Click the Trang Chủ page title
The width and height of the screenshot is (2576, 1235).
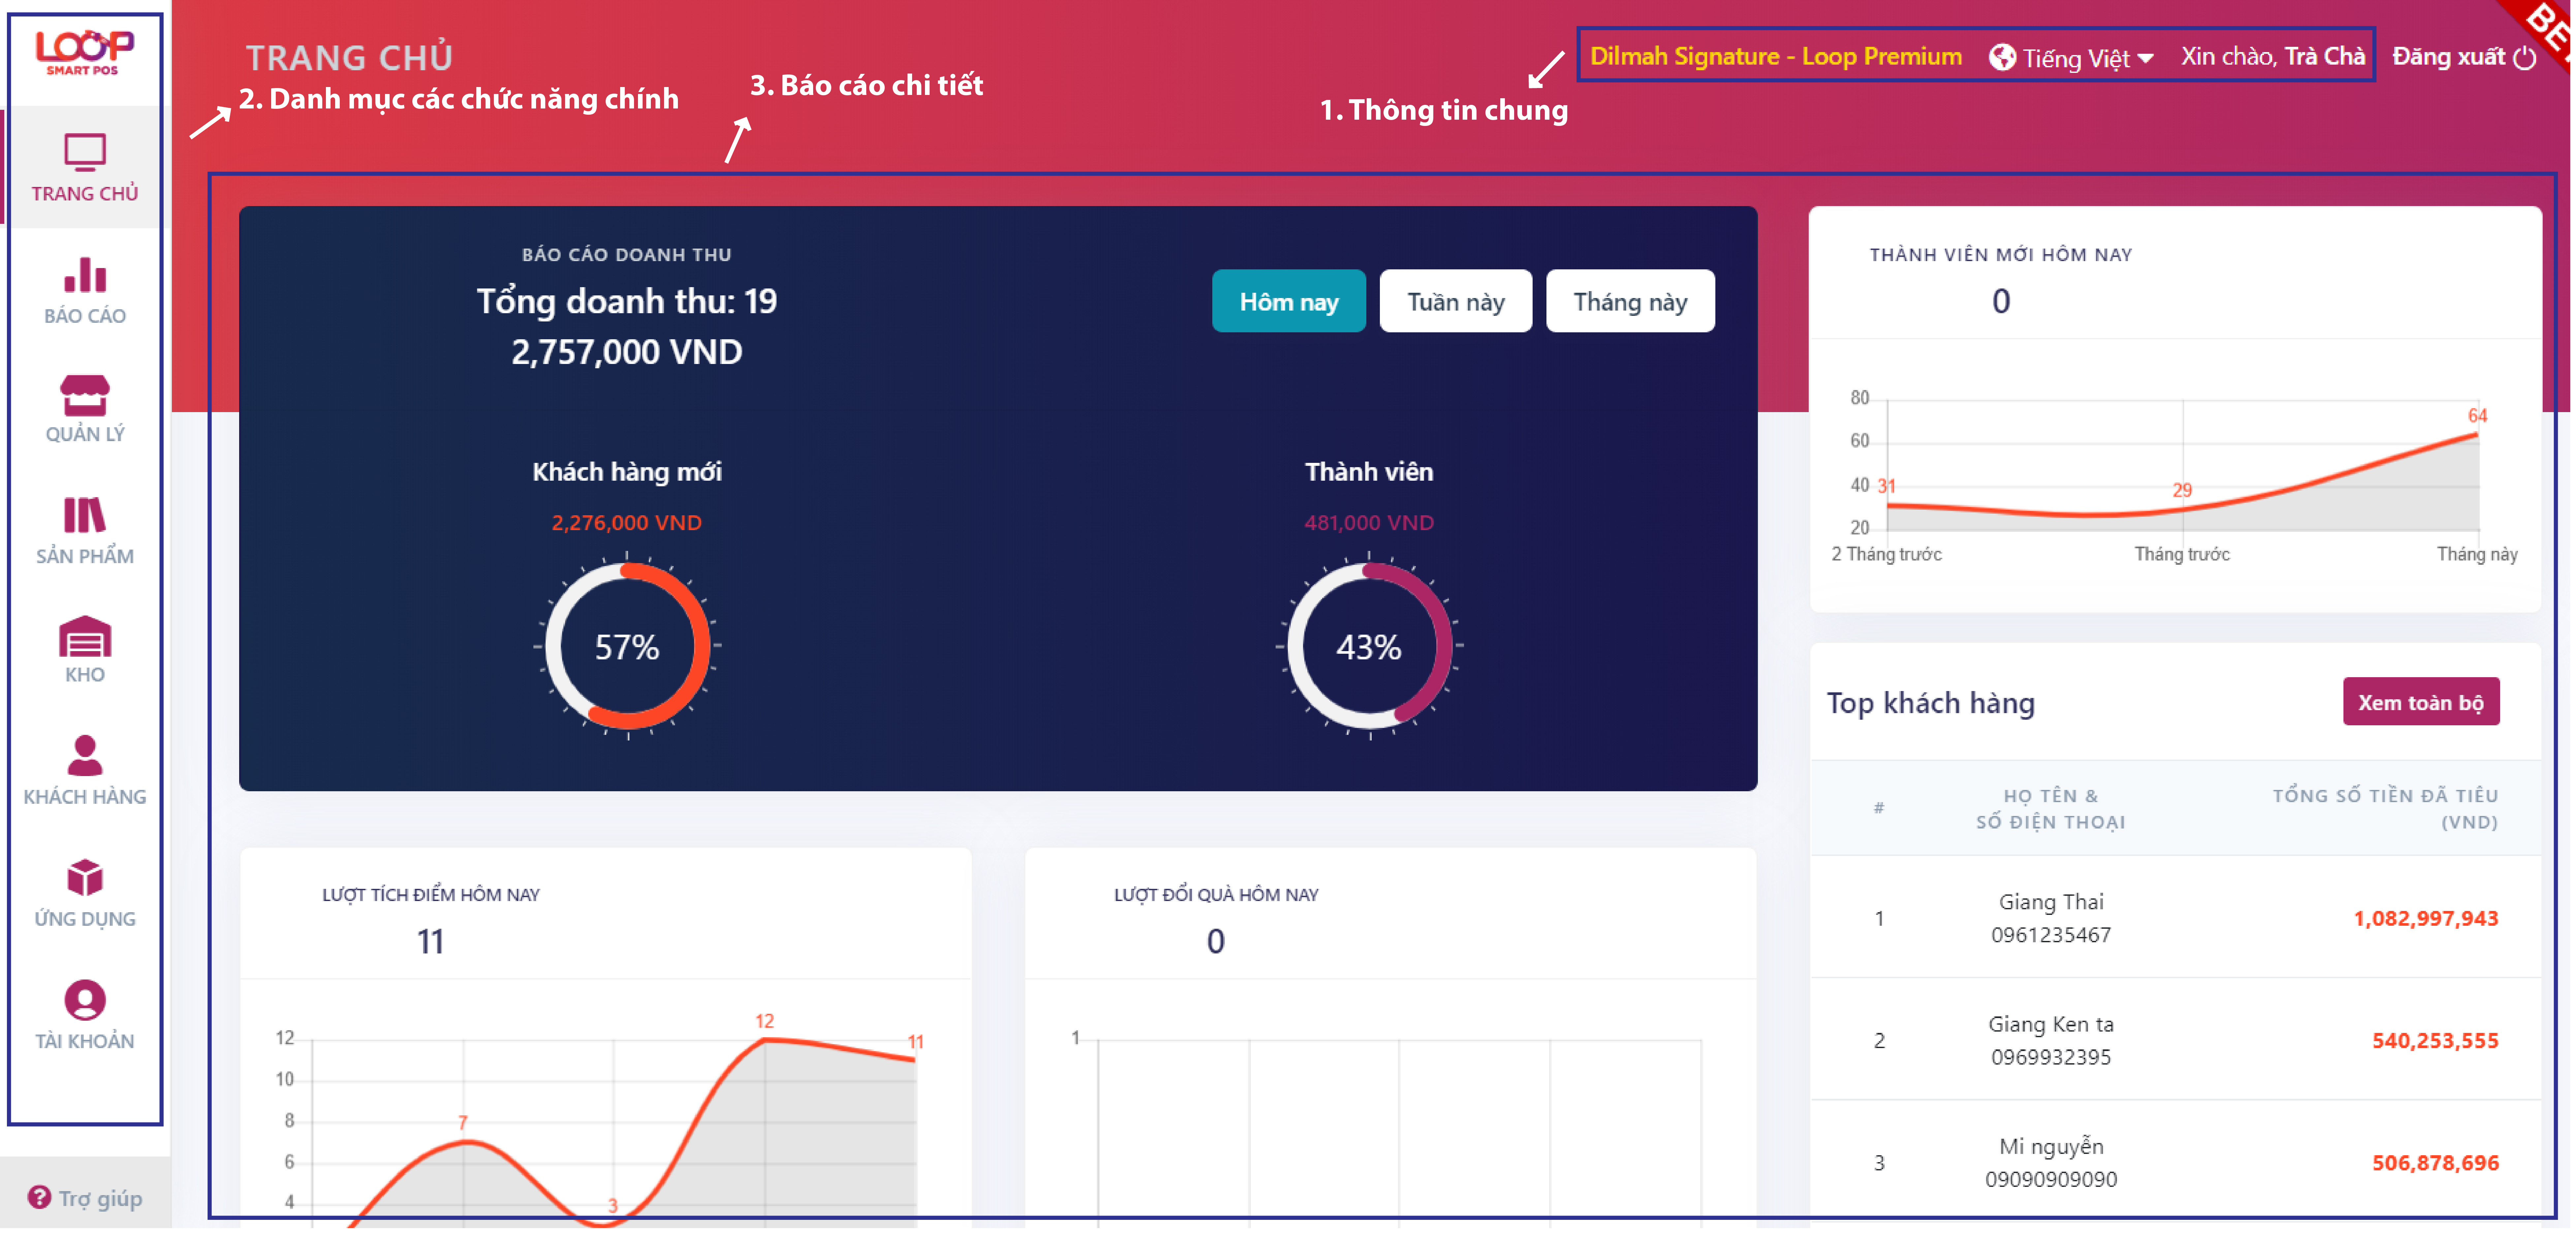(x=350, y=57)
